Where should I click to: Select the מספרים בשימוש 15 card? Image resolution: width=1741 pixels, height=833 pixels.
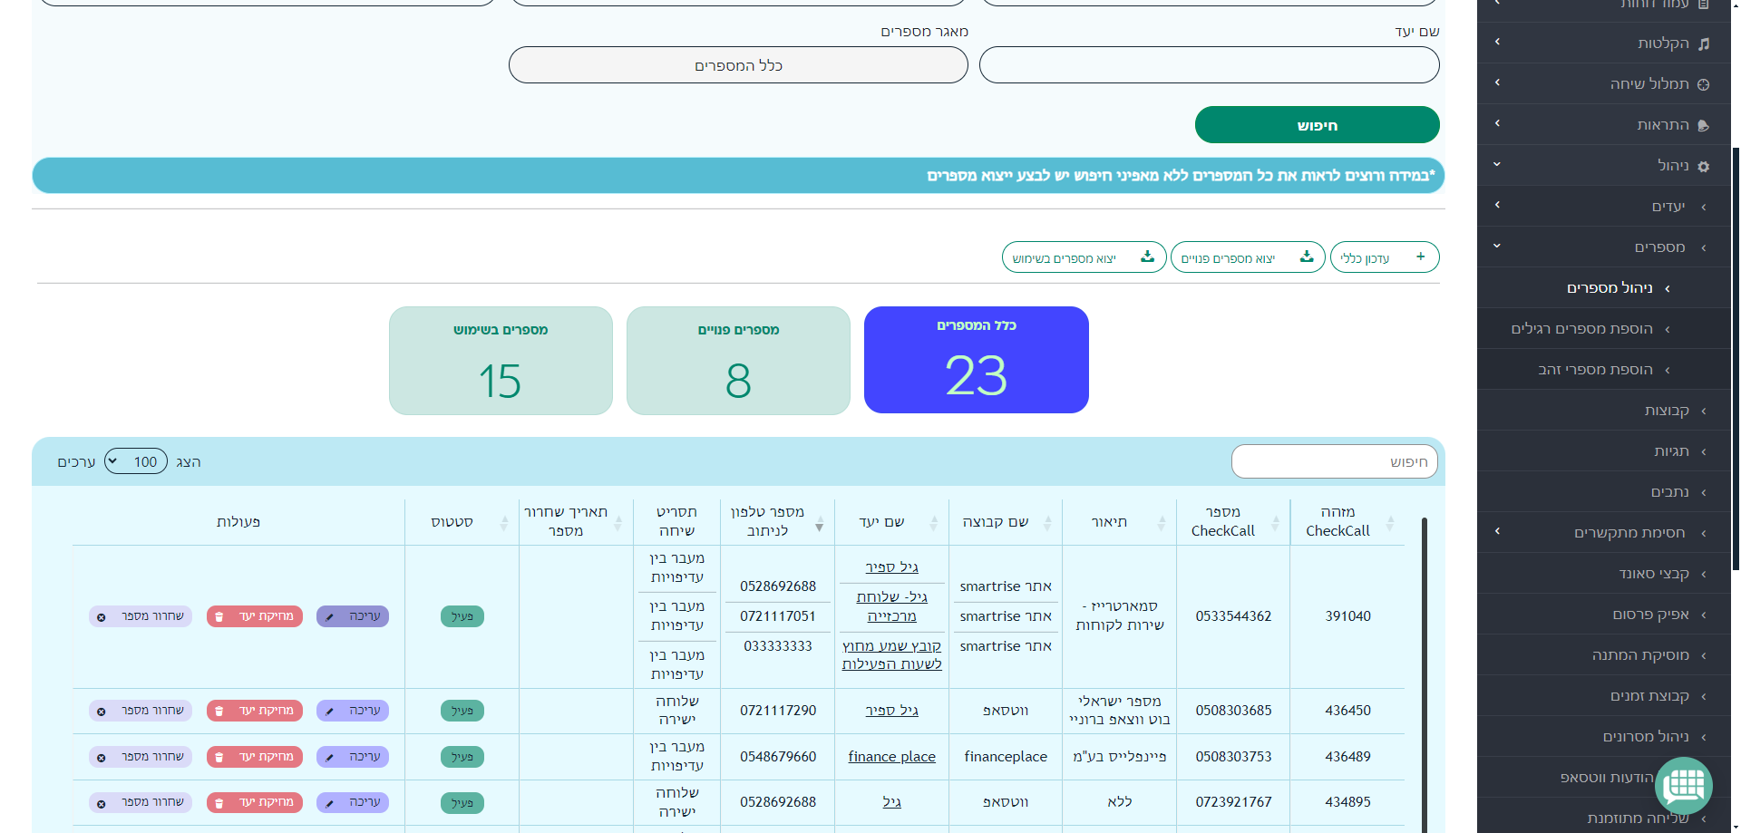tap(501, 361)
